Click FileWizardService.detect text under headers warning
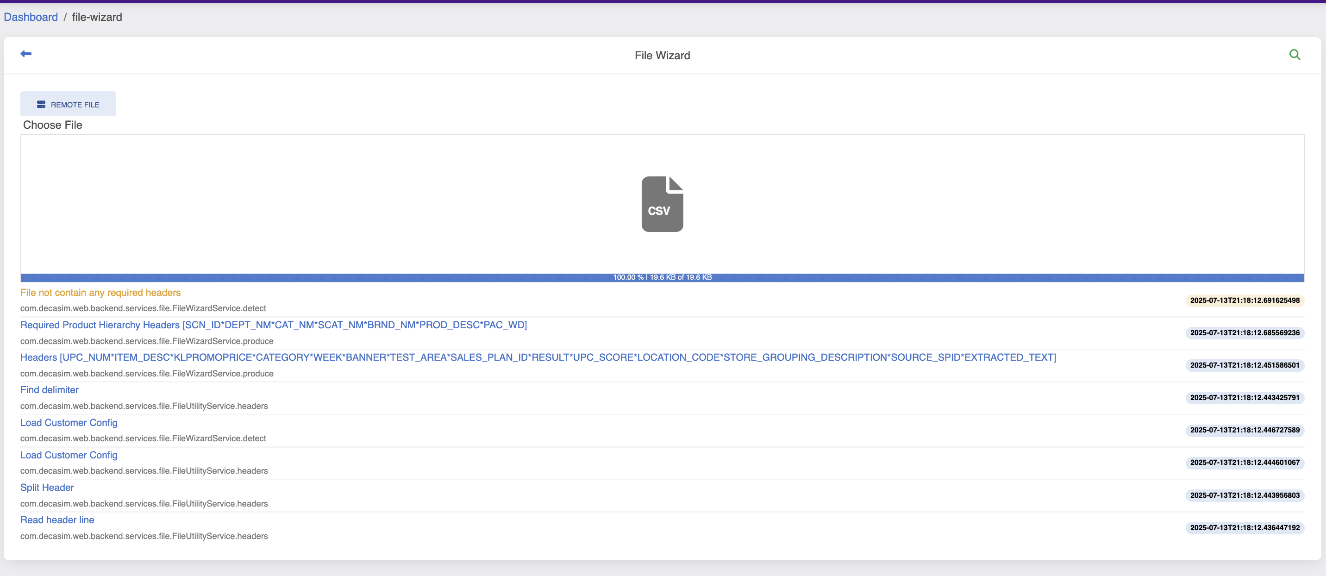Image resolution: width=1326 pixels, height=576 pixels. pos(143,308)
